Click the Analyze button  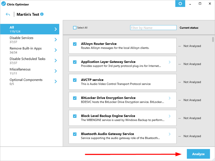click(x=198, y=154)
